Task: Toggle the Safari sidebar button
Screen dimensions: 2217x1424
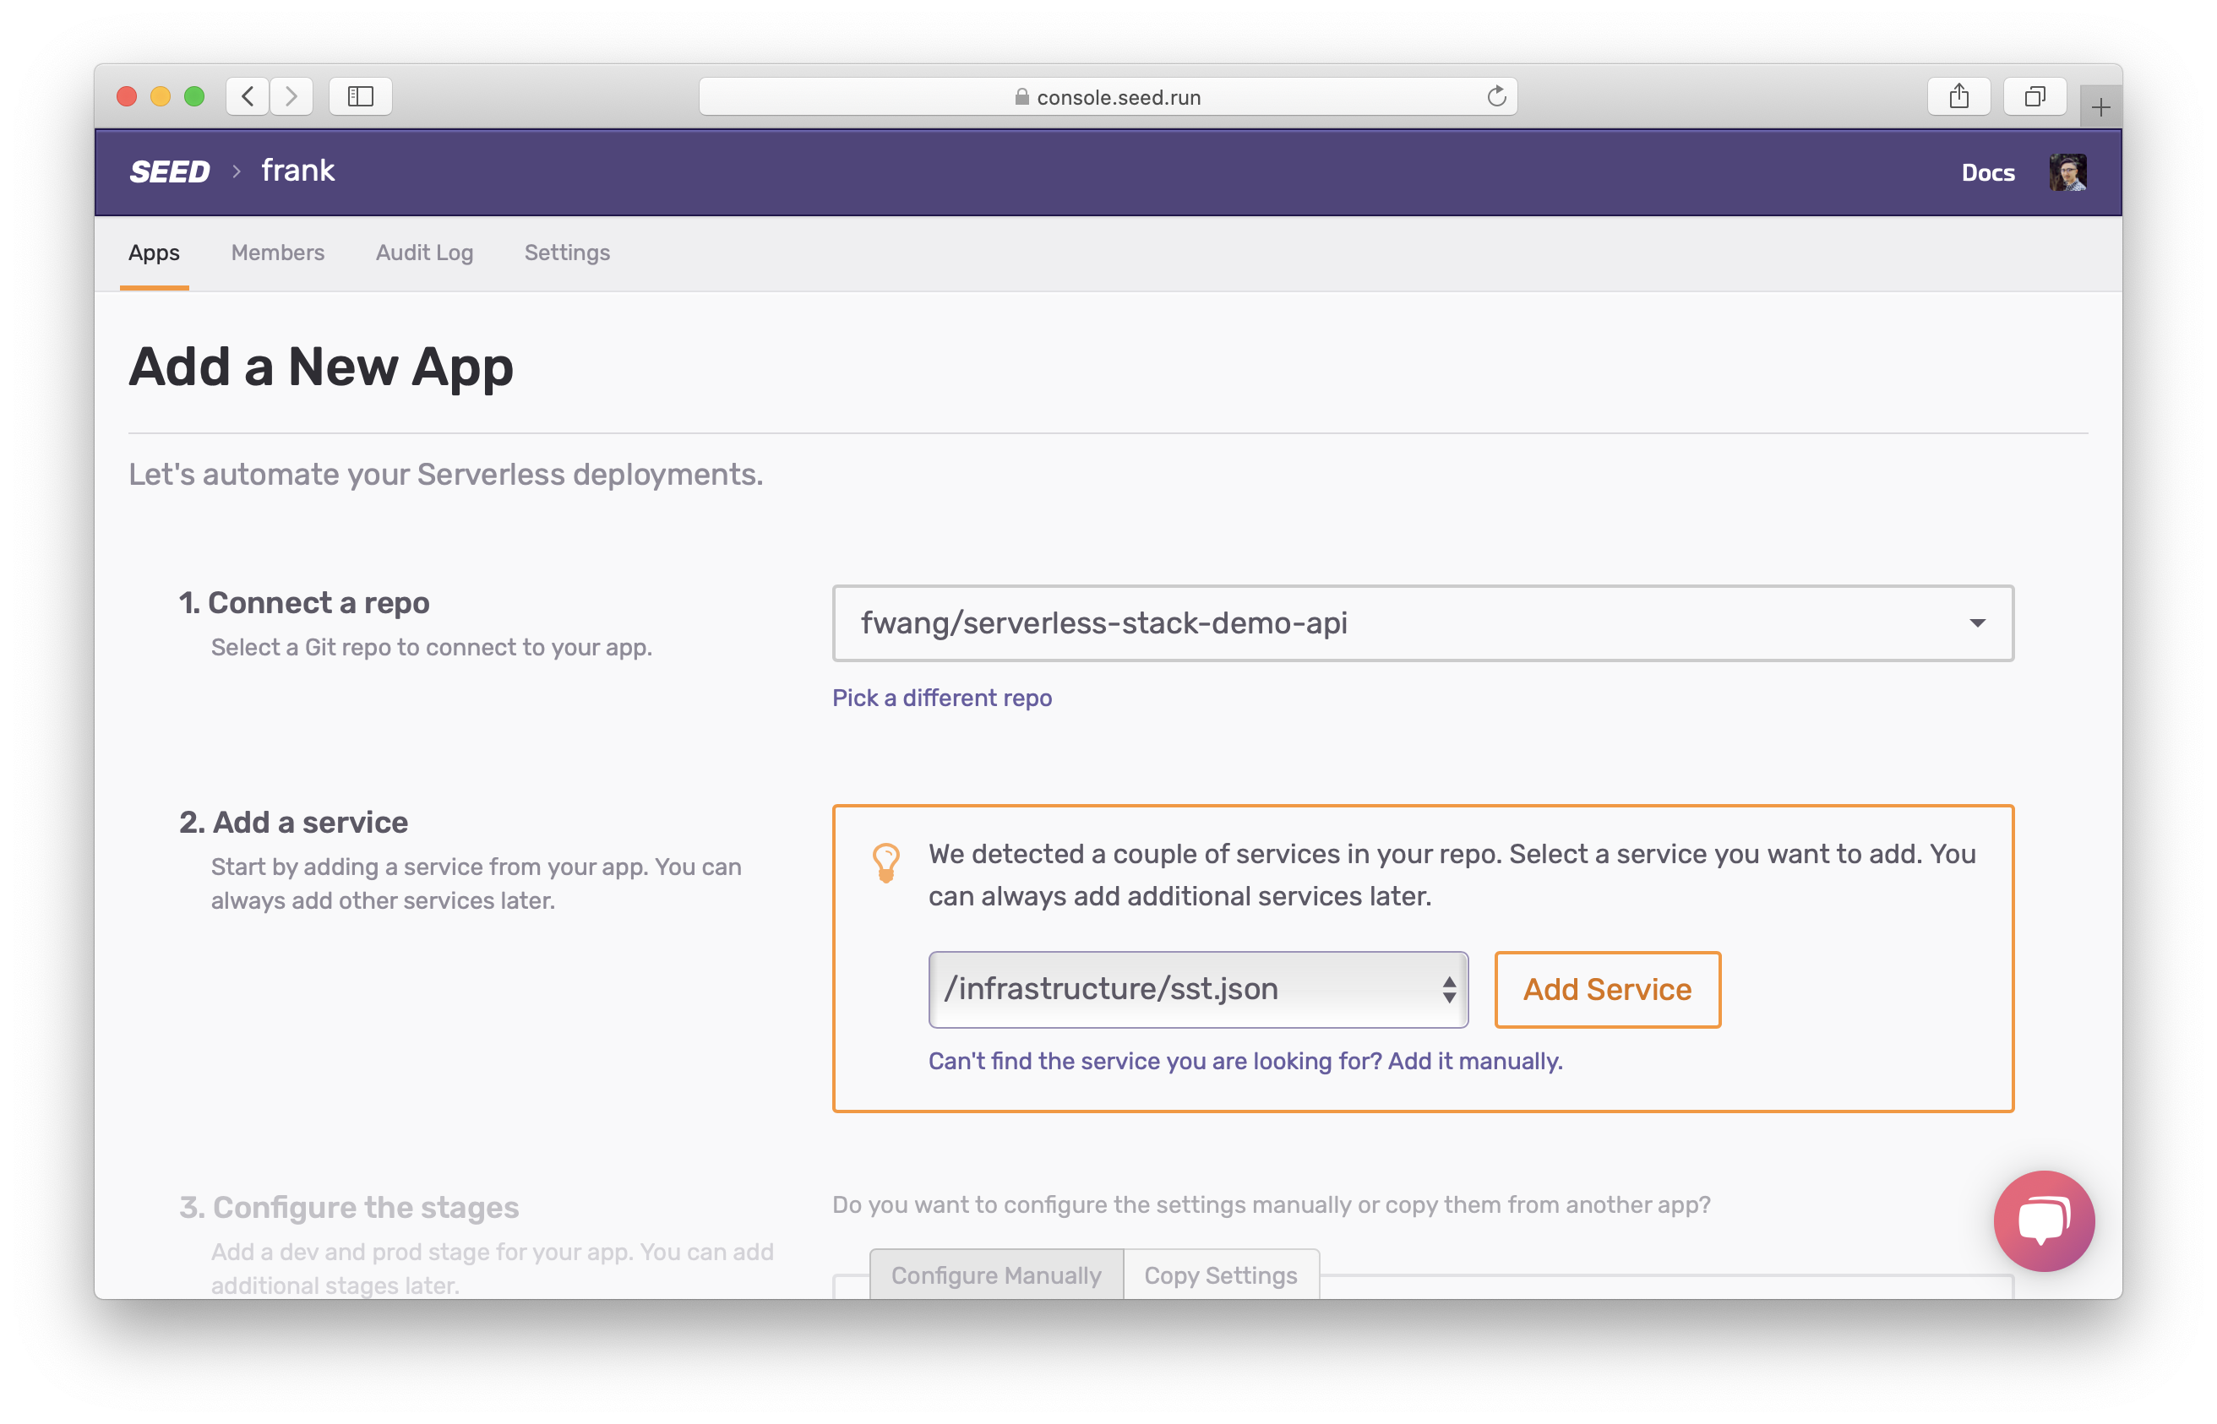Action: [x=361, y=96]
